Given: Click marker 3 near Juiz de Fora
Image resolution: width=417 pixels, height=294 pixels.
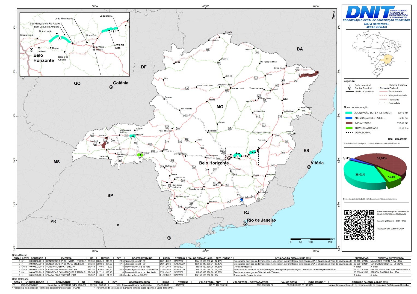Looking at the screenshot, I should point(241,201).
